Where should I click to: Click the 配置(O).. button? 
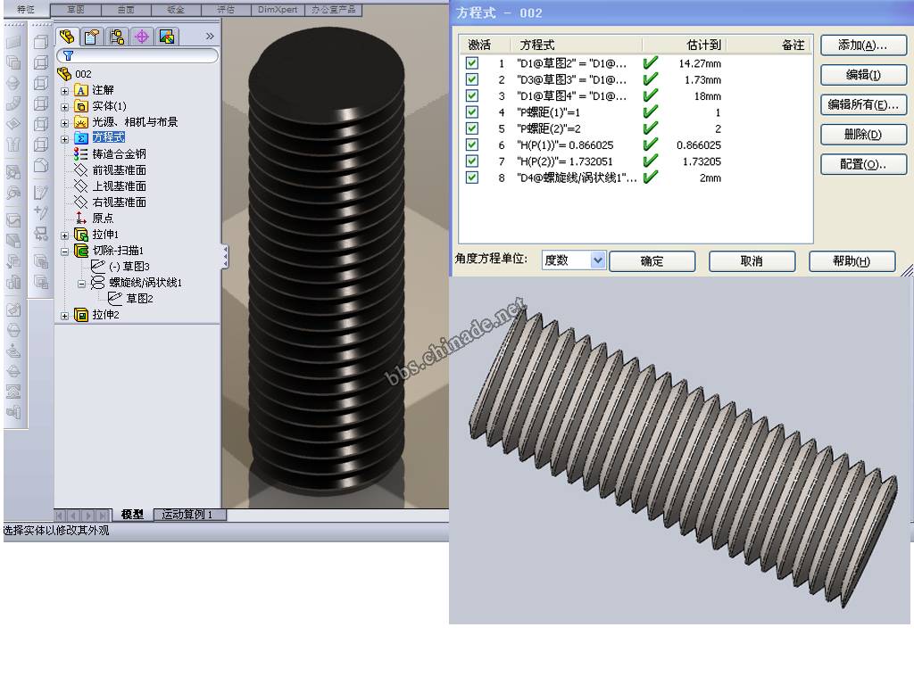click(863, 165)
